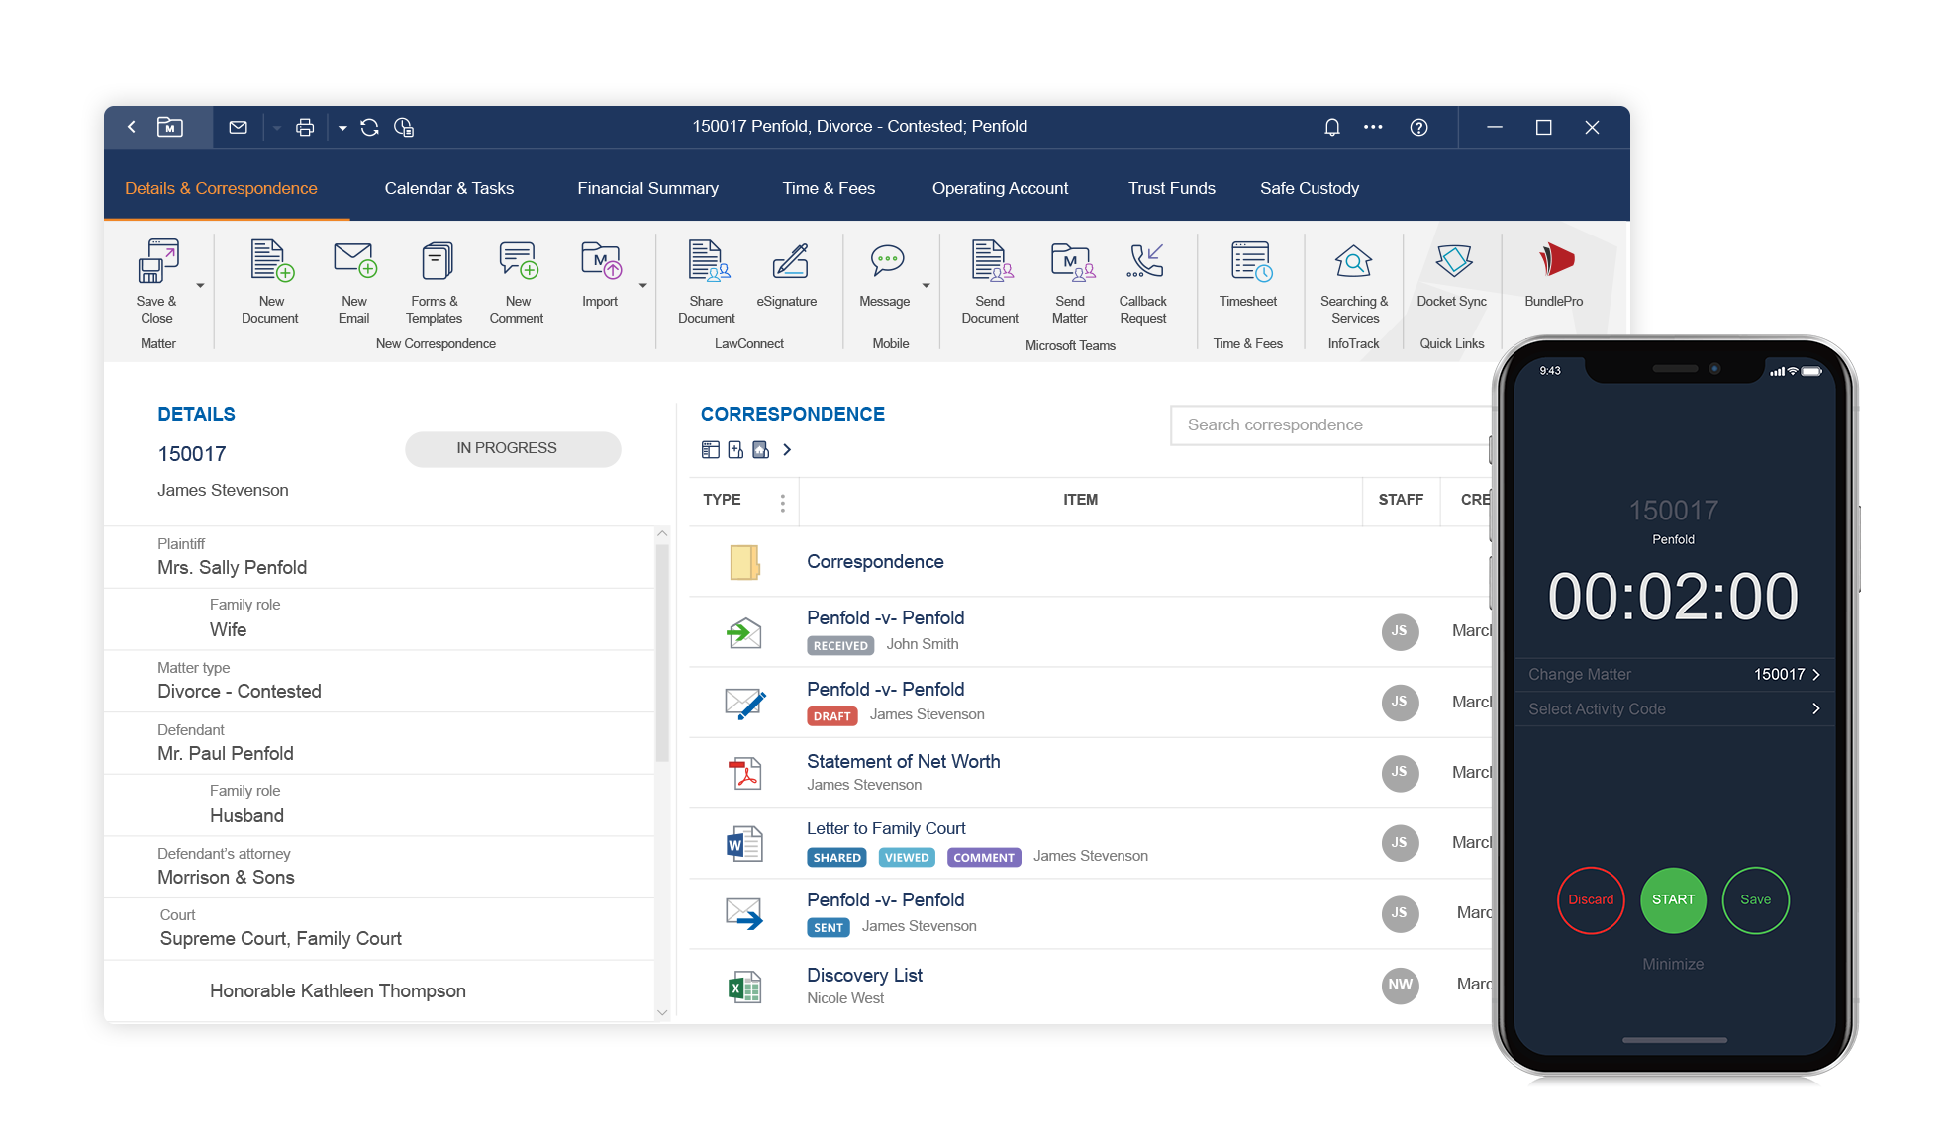Expand the Save & Close dropdown arrow
Image resolution: width=1953 pixels, height=1130 pixels.
200,286
